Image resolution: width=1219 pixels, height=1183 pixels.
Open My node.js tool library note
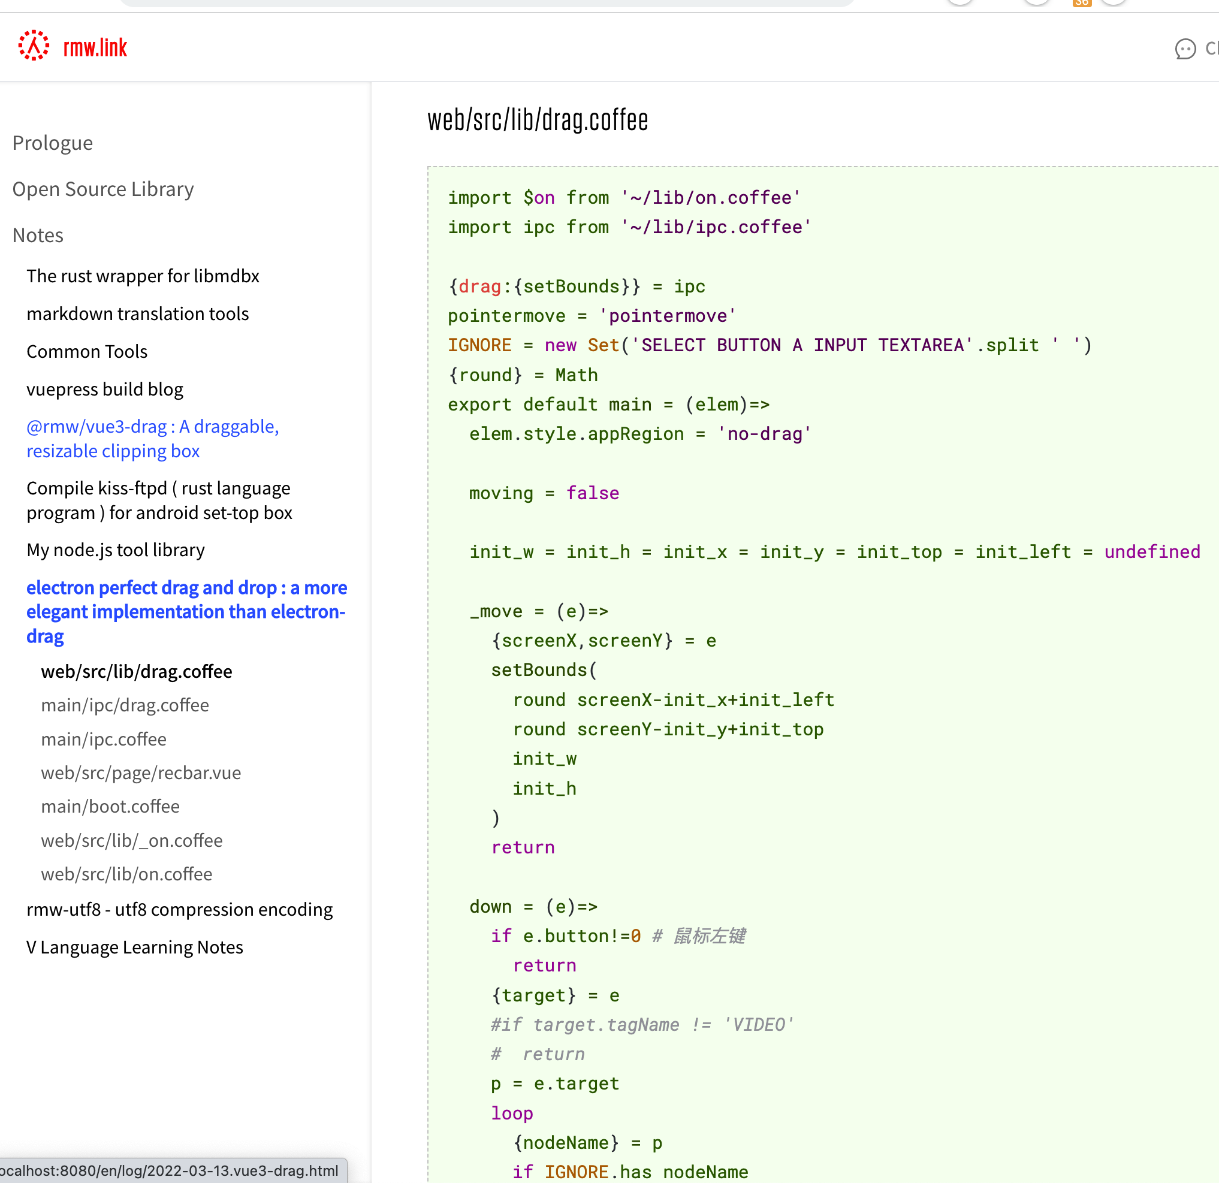coord(116,550)
